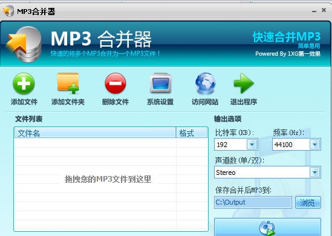Open the 频率 44100 dropdown
The image size is (332, 236).
coord(315,145)
